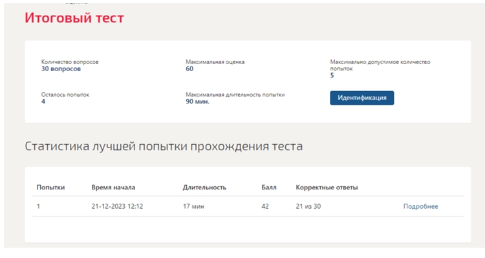Click the Идентификация button

point(362,98)
